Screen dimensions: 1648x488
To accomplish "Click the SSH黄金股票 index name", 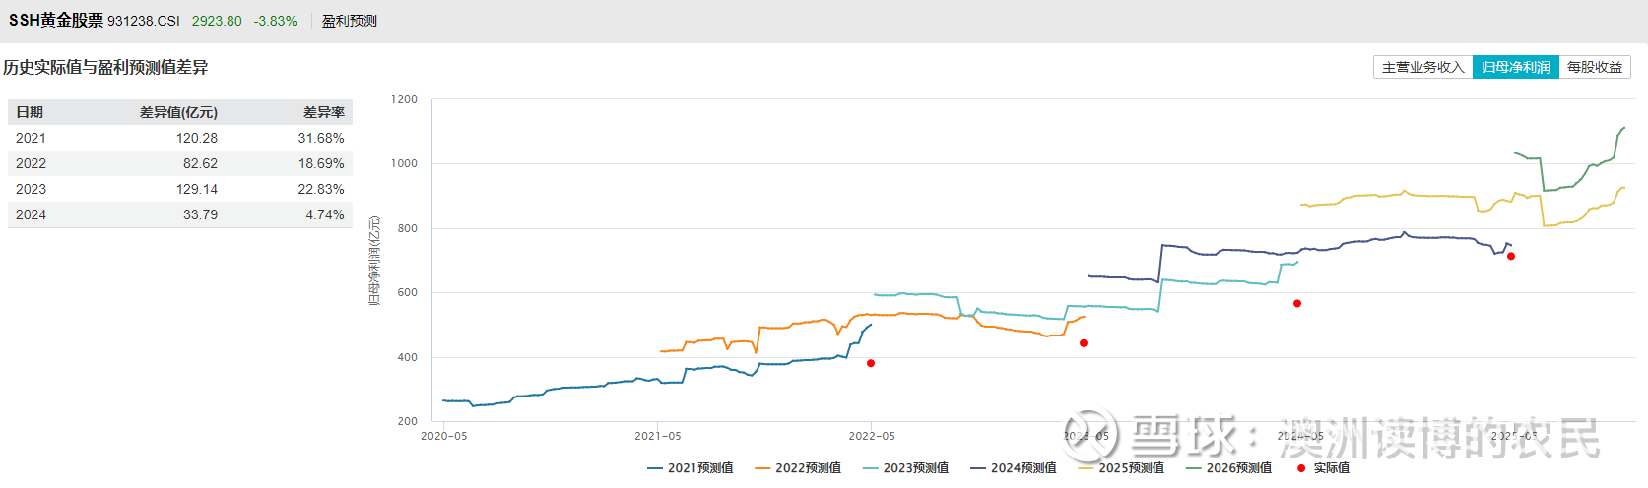I will [55, 21].
